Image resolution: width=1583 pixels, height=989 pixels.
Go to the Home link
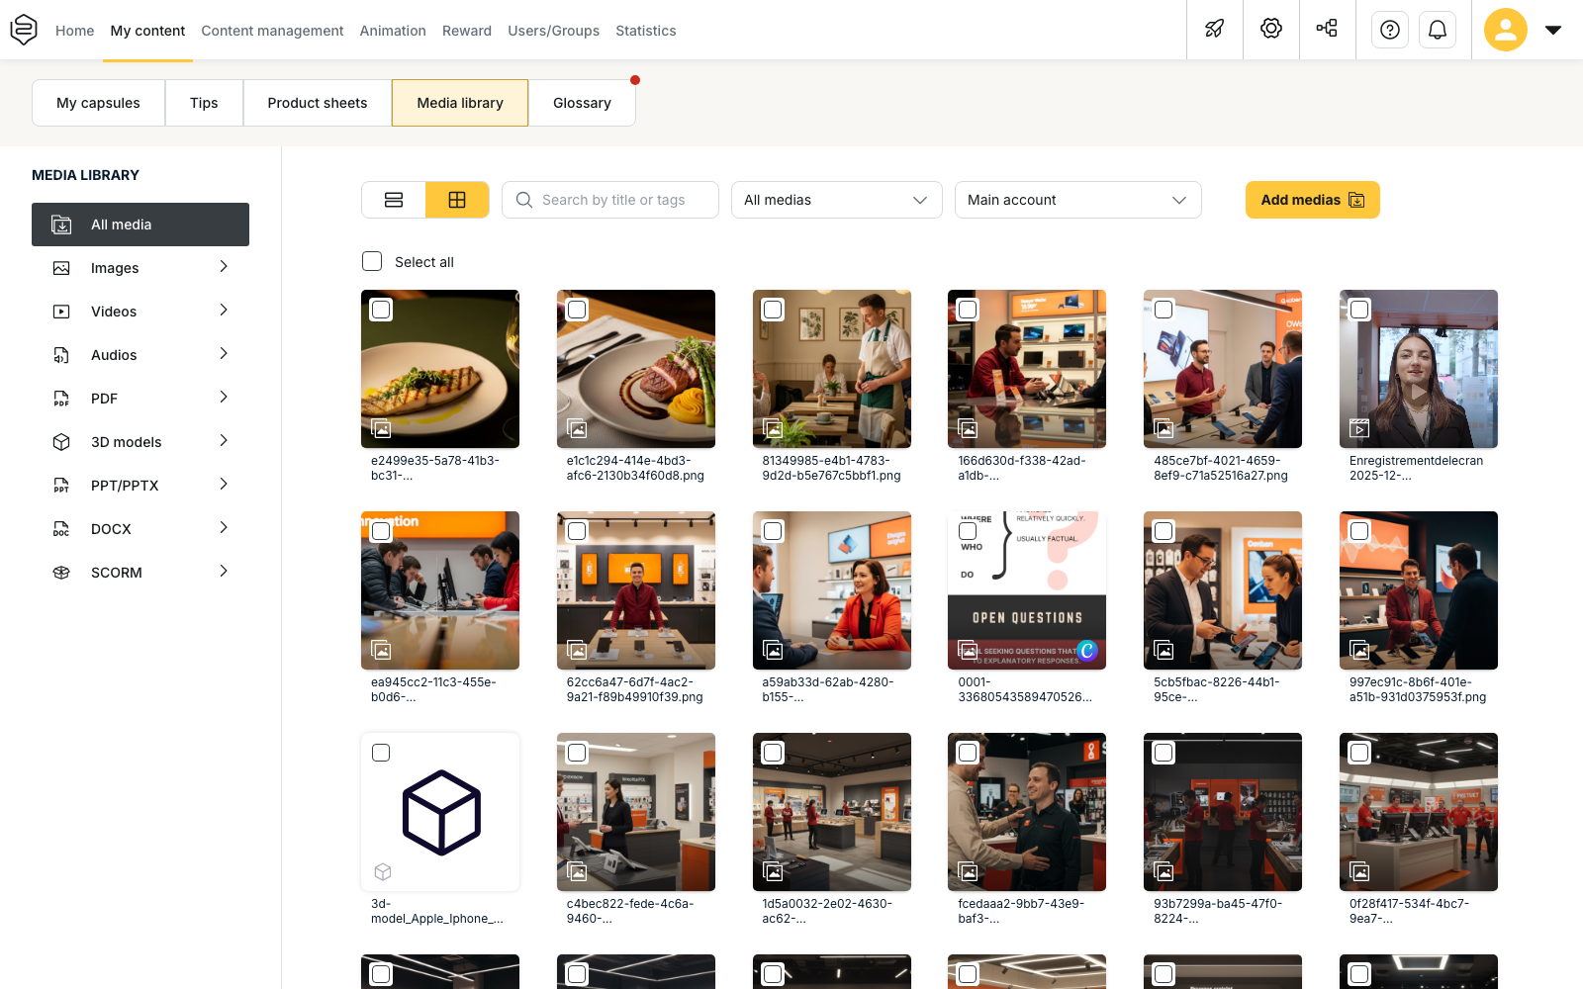[x=75, y=31]
